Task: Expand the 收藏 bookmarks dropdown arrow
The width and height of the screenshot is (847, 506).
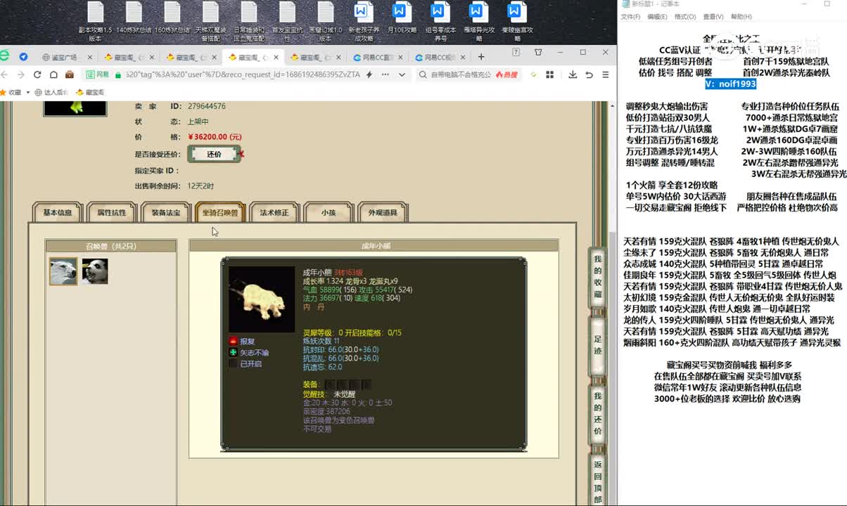Action: 28,92
